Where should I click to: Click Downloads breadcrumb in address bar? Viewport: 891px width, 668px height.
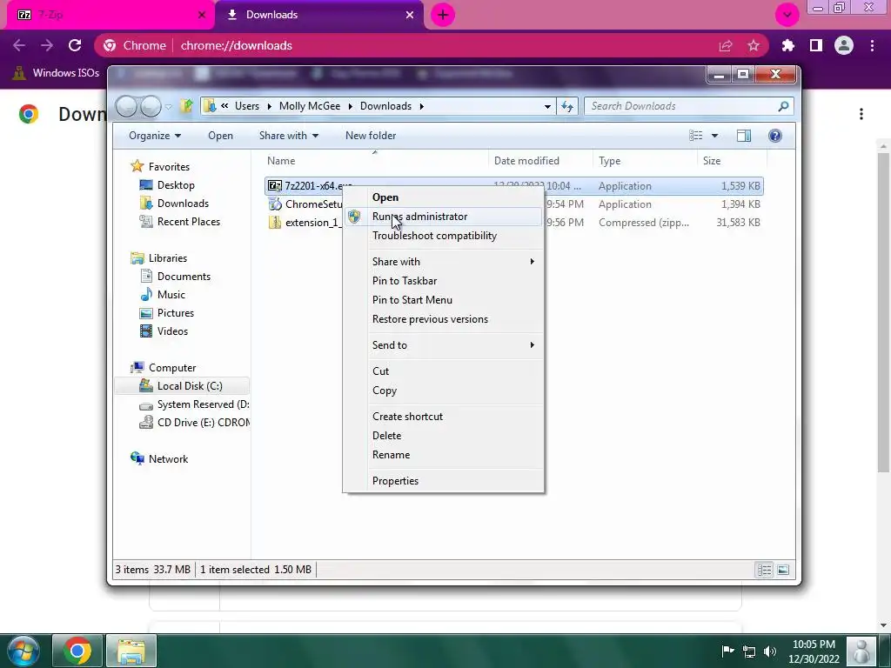pyautogui.click(x=385, y=106)
